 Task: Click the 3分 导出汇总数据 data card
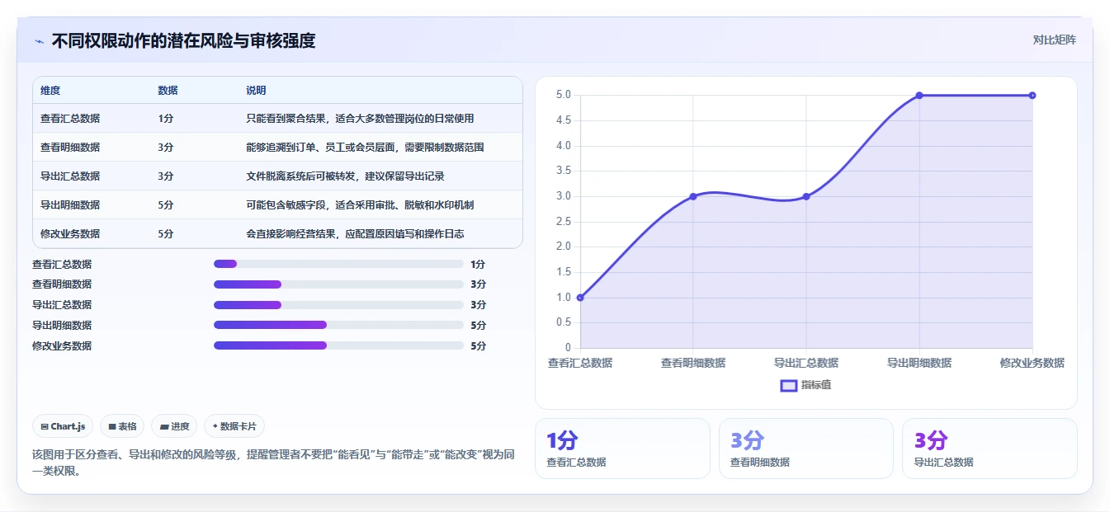click(990, 449)
